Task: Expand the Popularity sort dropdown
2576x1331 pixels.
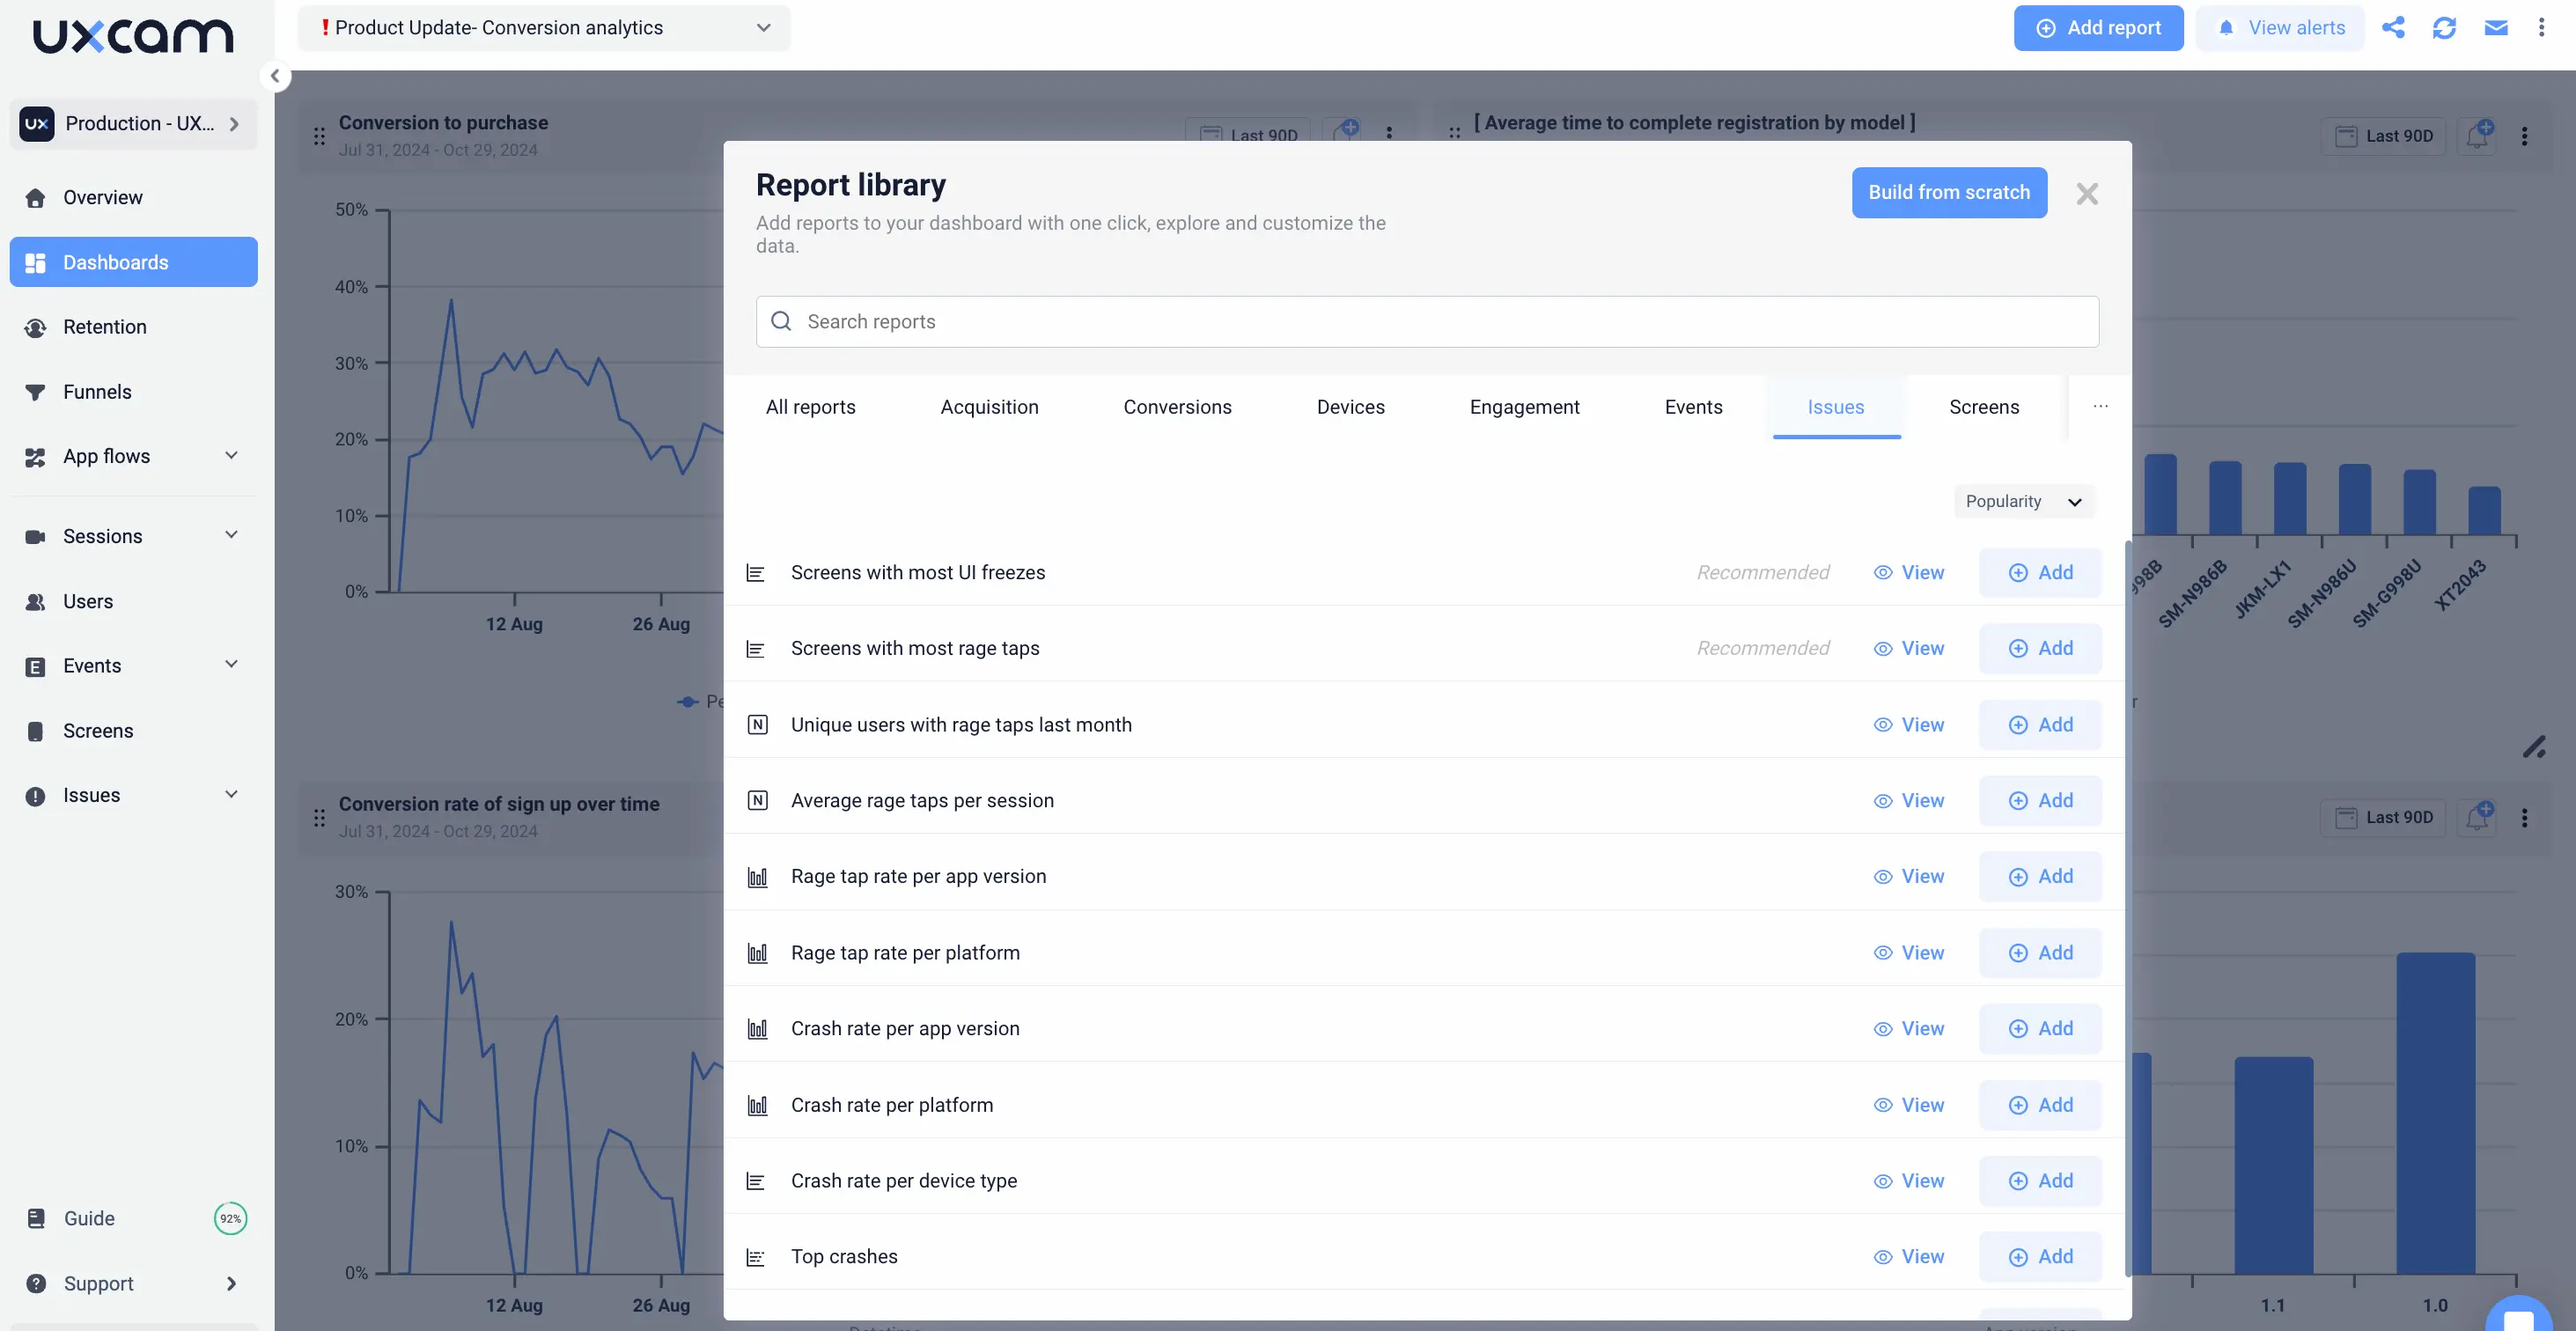Action: coord(2025,501)
